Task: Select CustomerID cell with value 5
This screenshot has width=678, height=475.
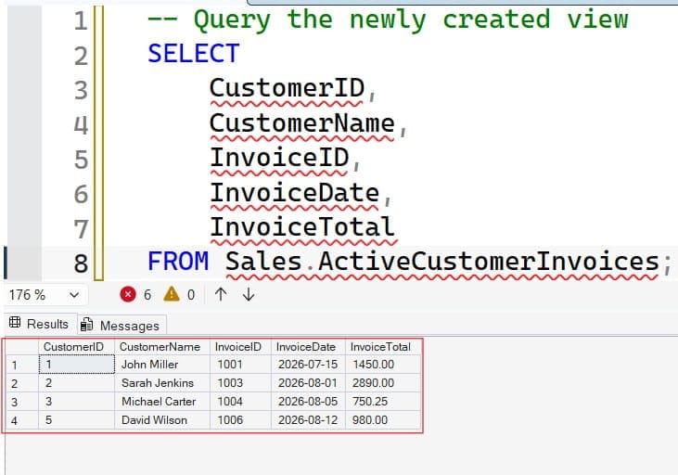Action: (x=76, y=420)
